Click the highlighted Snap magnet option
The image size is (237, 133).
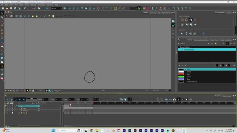tap(191, 20)
